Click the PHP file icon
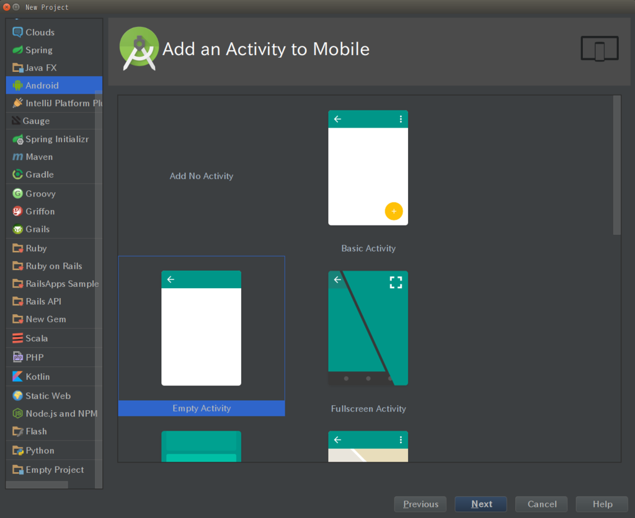Viewport: 635px width, 518px height. click(17, 357)
